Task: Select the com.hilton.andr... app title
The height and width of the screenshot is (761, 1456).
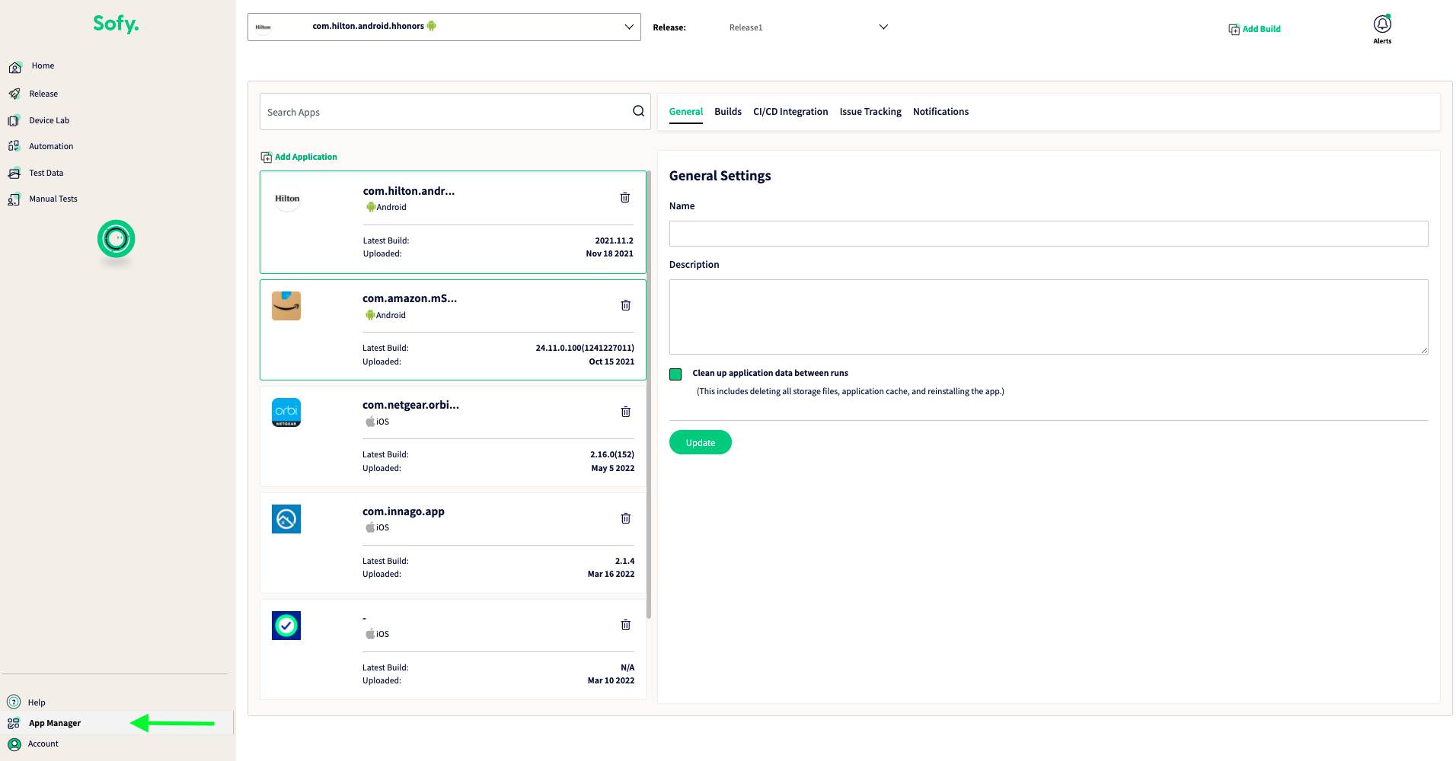Action: coord(409,191)
